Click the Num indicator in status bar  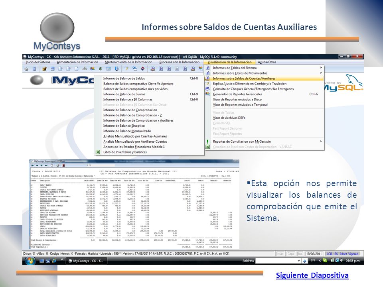click(280, 254)
